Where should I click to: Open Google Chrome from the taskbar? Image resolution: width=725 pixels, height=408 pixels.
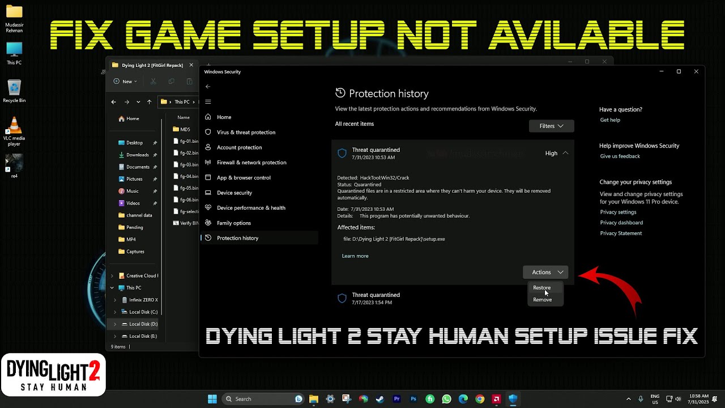(x=480, y=399)
